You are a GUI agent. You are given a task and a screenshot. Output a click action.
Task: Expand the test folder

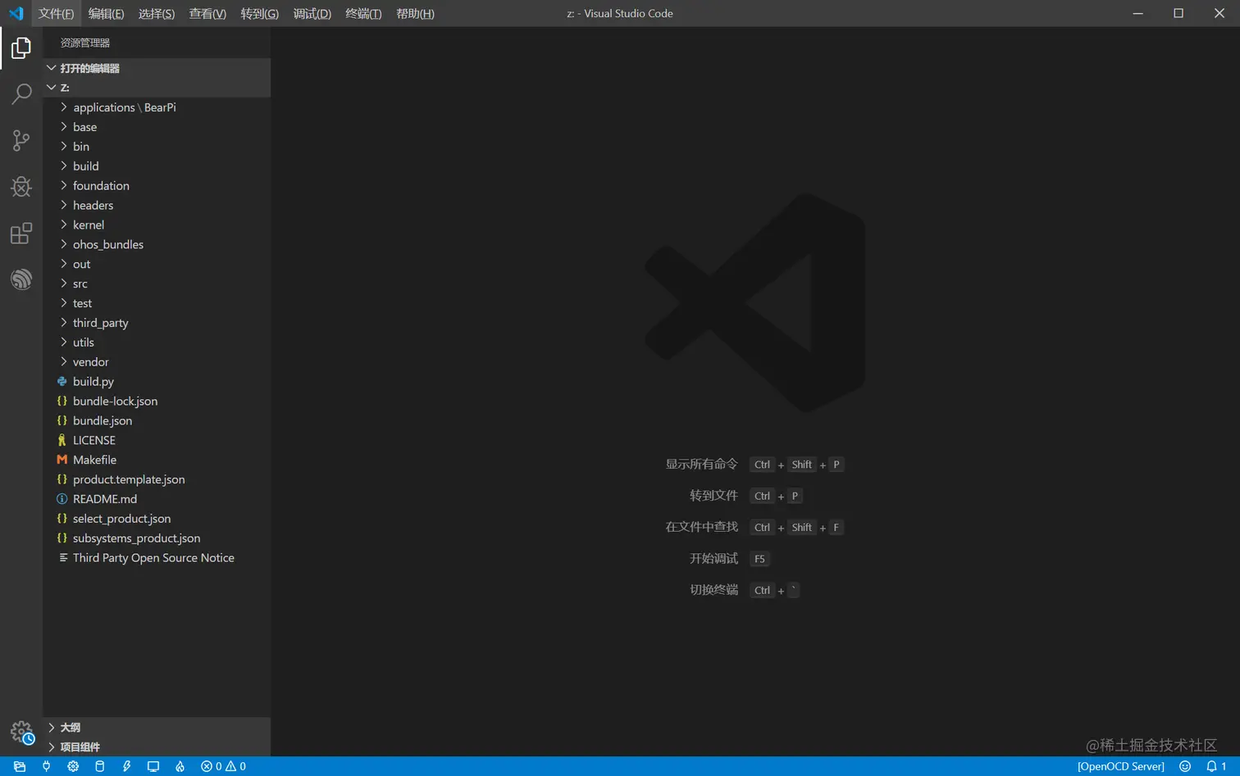157,304
